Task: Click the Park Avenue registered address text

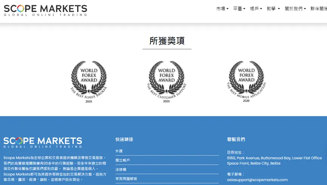Action: [x=274, y=160]
